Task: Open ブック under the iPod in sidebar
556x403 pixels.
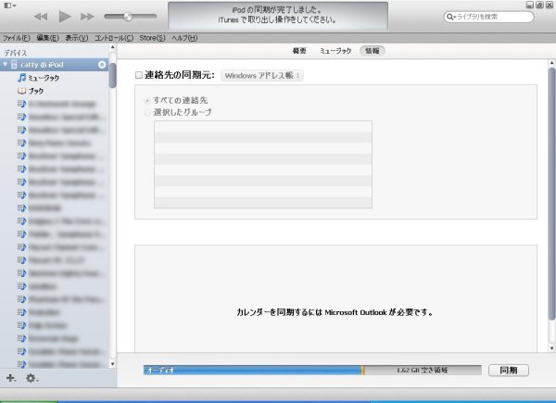Action: tap(35, 91)
